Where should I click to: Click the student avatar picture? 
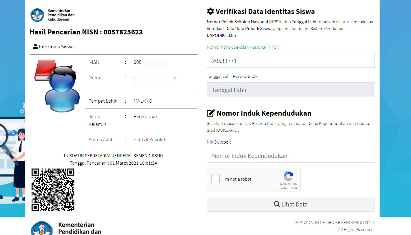pyautogui.click(x=56, y=85)
